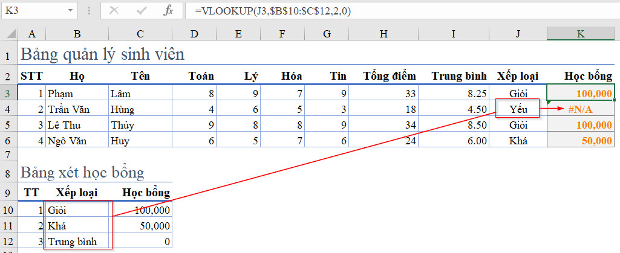Select row 4 header
Image resolution: width=620 pixels, height=253 pixels.
point(8,109)
